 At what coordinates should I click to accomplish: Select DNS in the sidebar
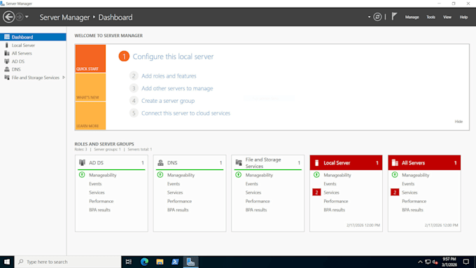[x=33, y=69]
